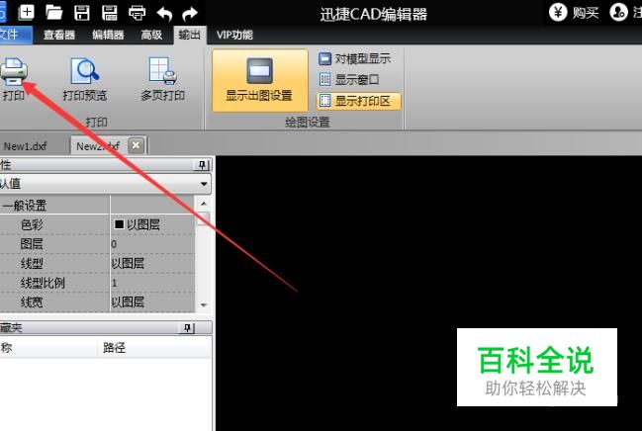The image size is (642, 431).
Task: Click the Save As icon
Action: pyautogui.click(x=110, y=13)
